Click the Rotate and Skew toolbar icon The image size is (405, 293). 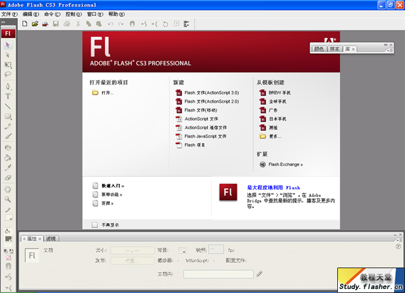165,24
